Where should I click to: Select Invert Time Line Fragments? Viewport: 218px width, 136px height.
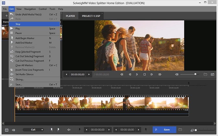coord(34,70)
